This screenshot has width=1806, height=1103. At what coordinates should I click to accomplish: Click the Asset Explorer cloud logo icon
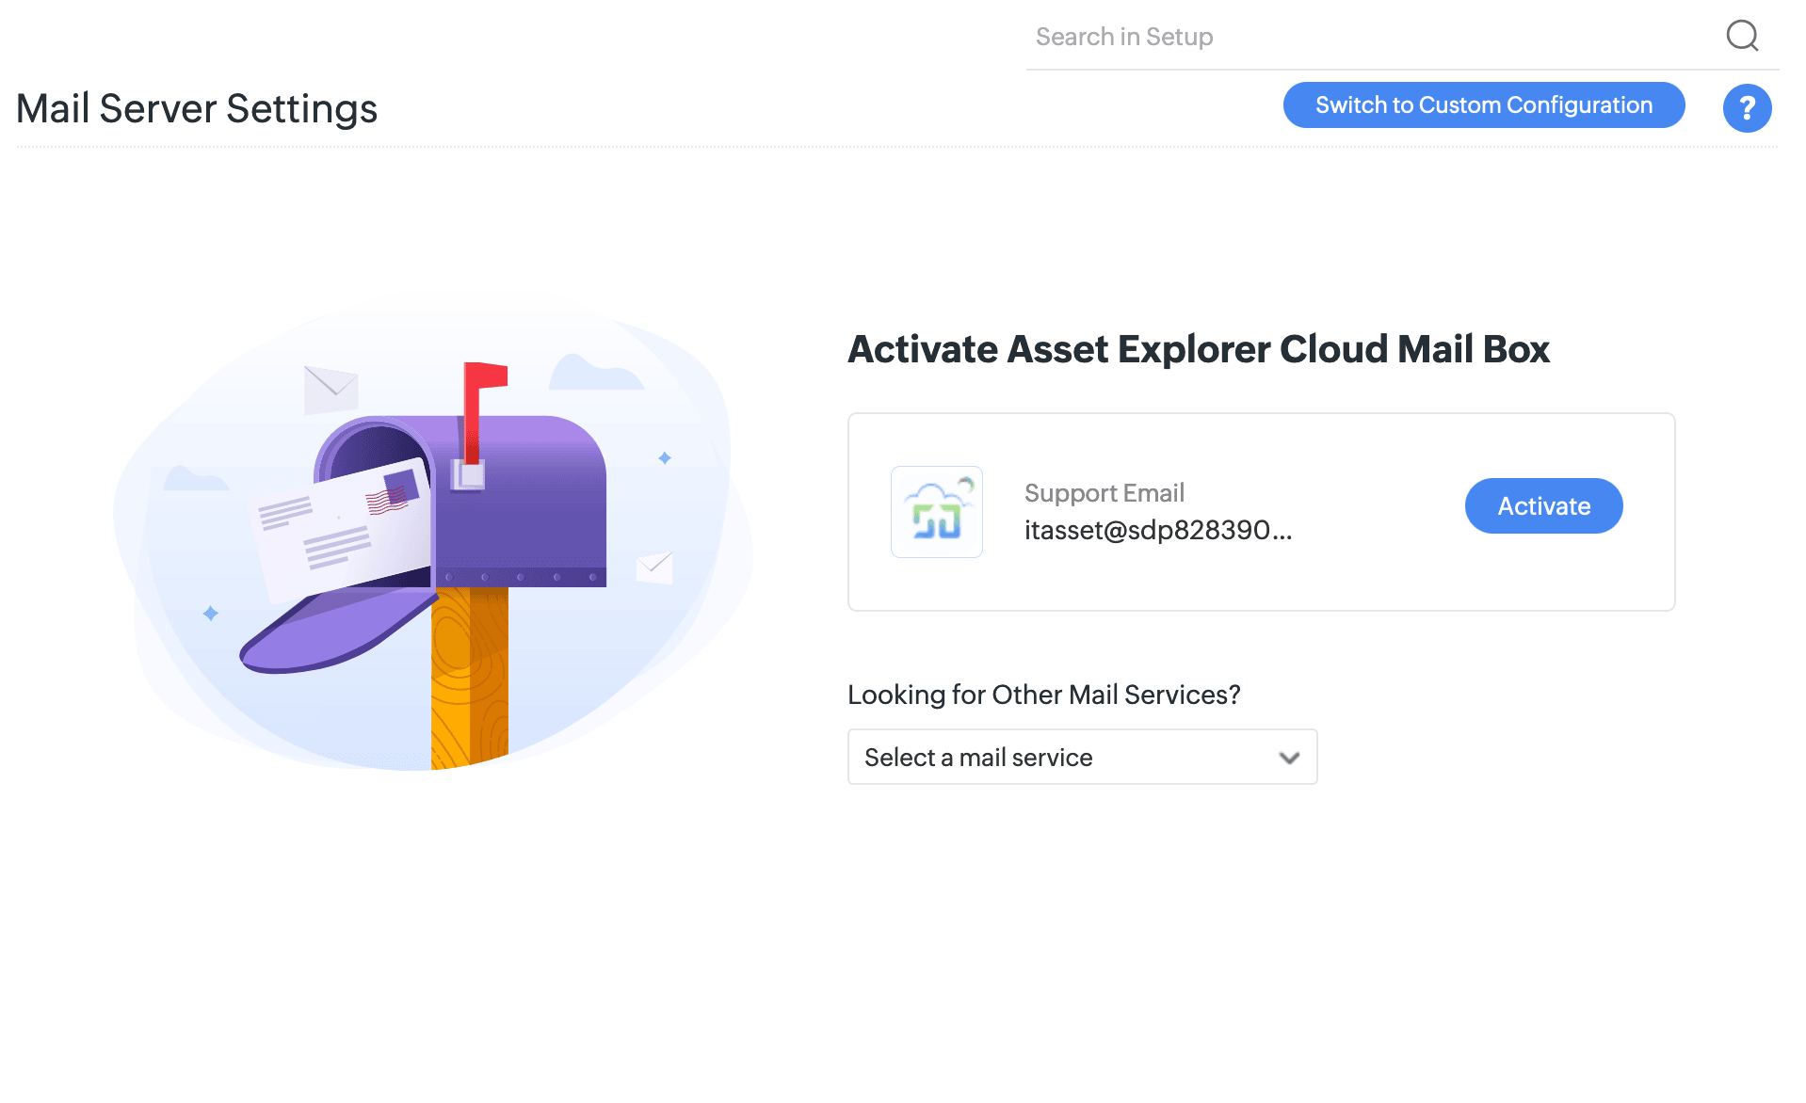pos(936,512)
